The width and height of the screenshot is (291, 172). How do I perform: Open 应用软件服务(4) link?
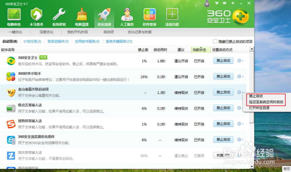pos(87,41)
